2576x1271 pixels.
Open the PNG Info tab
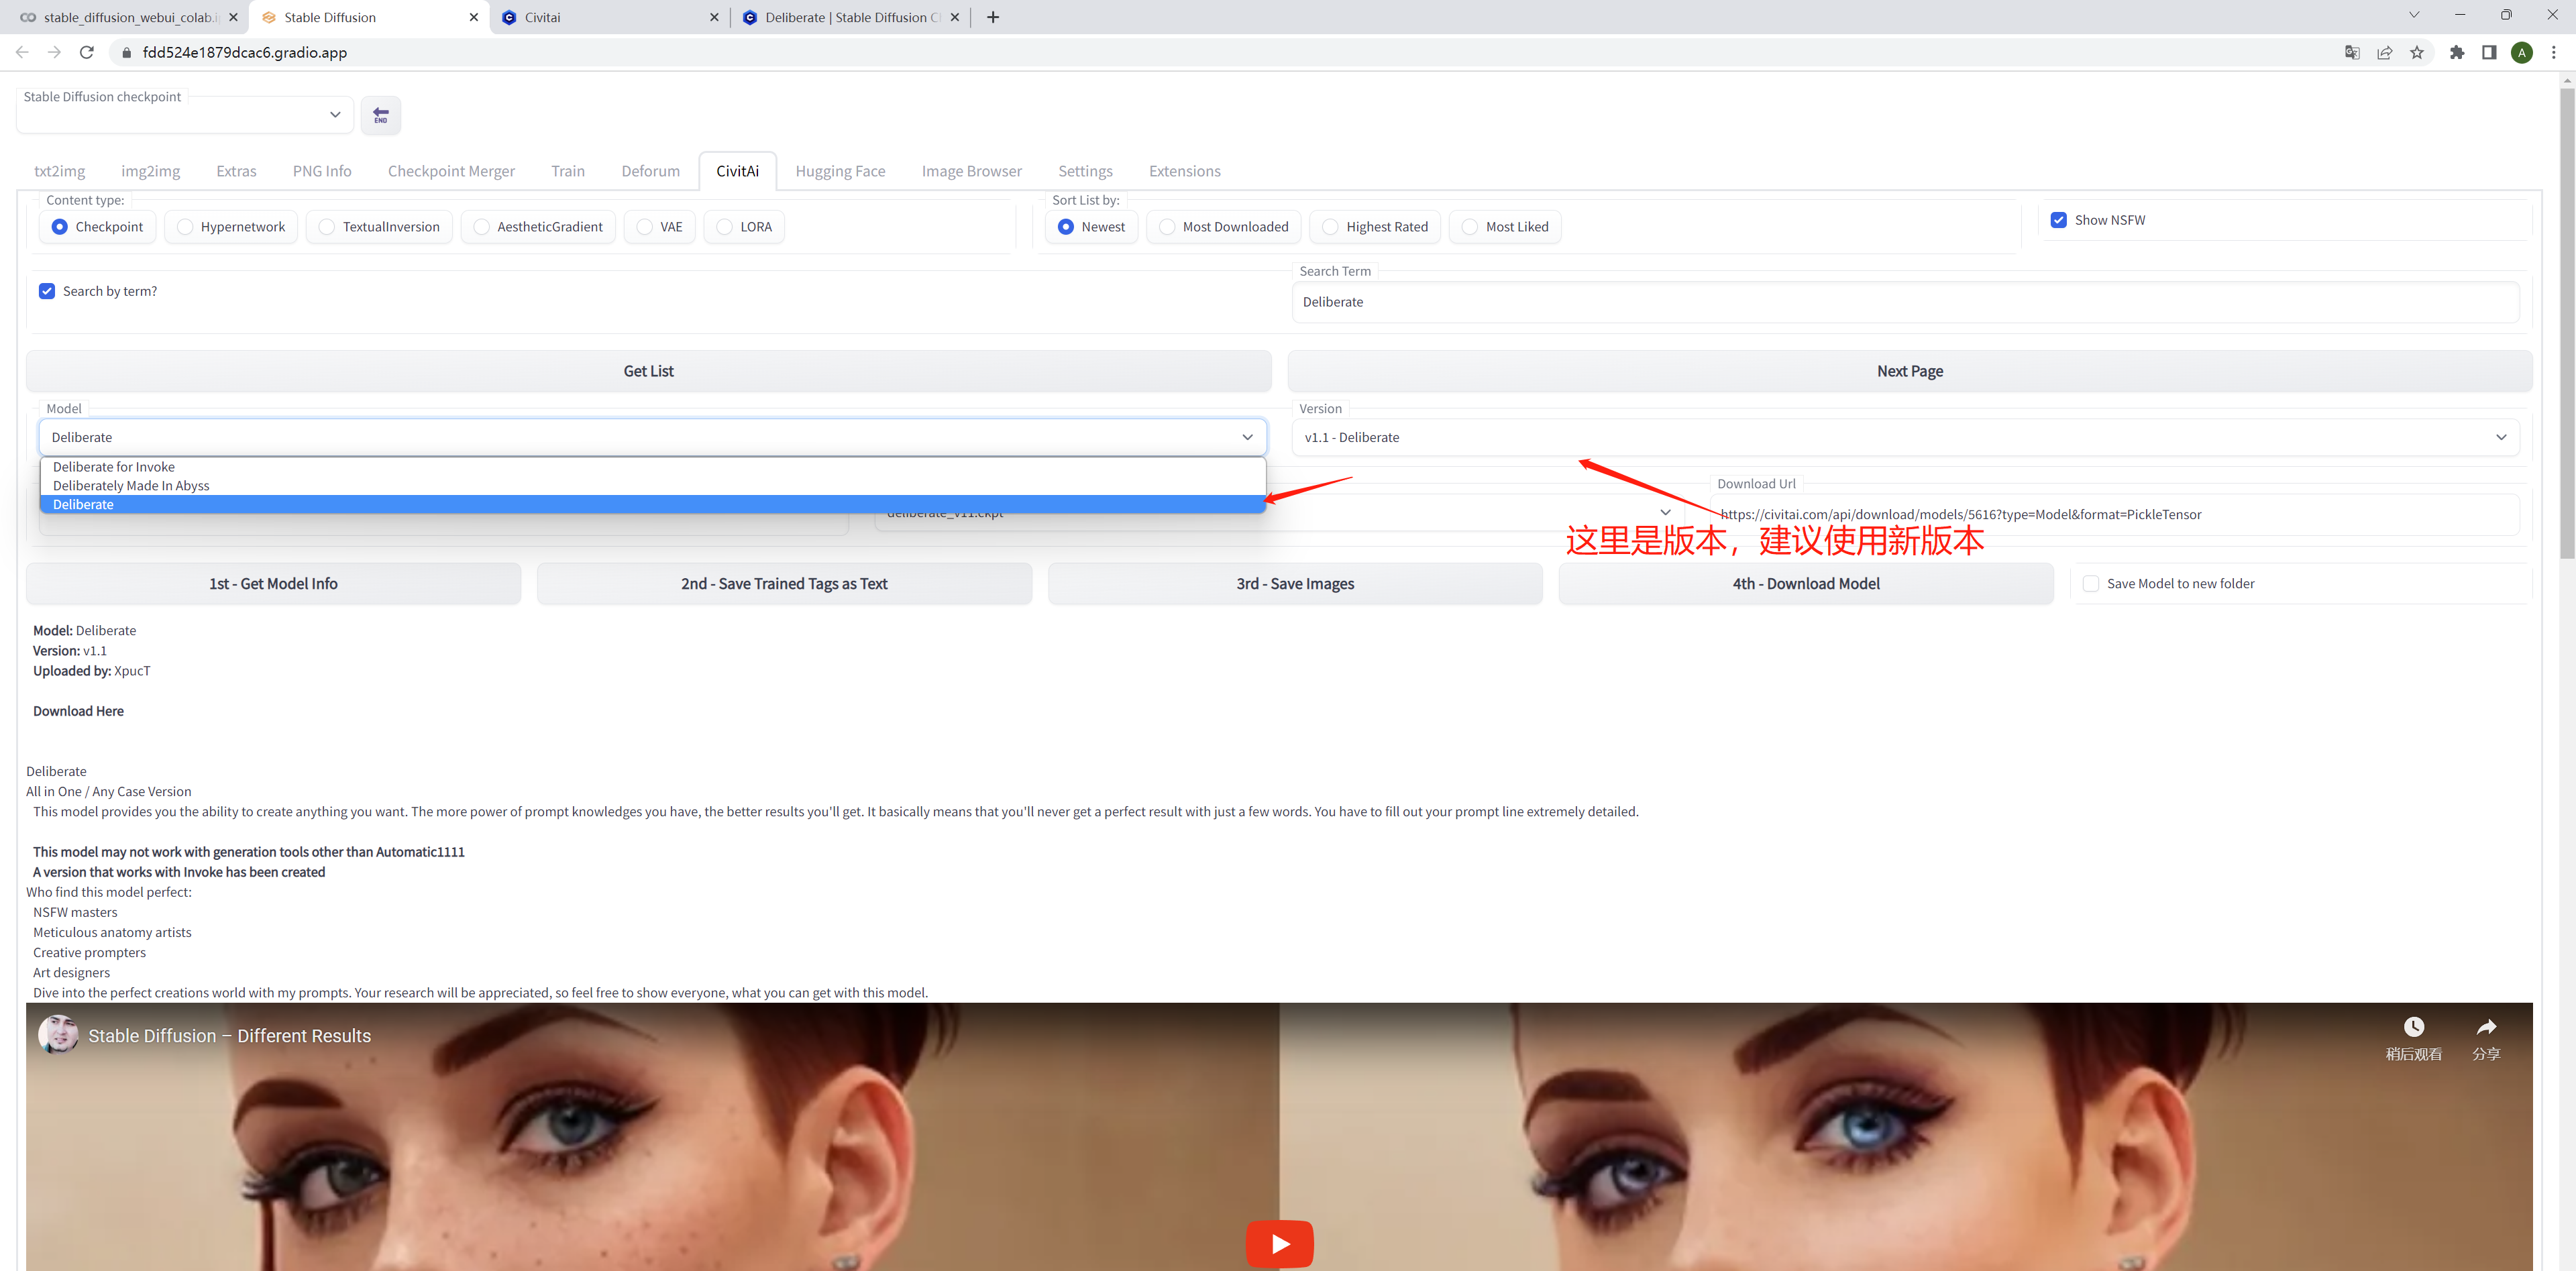tap(322, 171)
